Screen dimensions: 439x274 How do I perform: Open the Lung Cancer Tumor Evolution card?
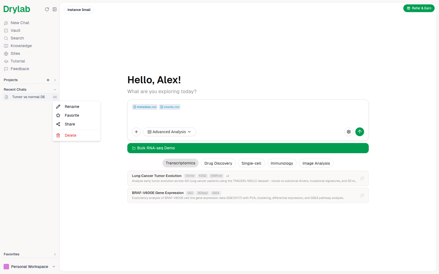click(x=248, y=178)
